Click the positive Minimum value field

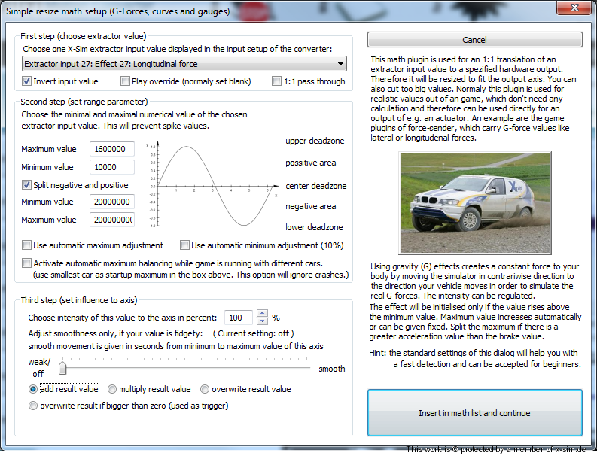coord(111,167)
